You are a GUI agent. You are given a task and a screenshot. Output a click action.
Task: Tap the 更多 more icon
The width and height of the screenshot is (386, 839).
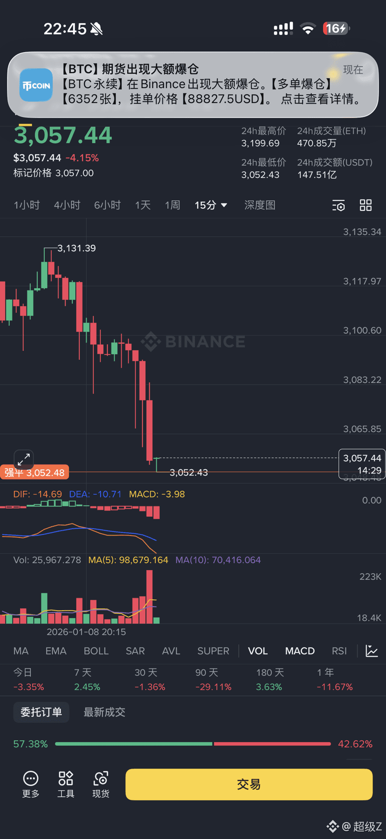pyautogui.click(x=31, y=784)
